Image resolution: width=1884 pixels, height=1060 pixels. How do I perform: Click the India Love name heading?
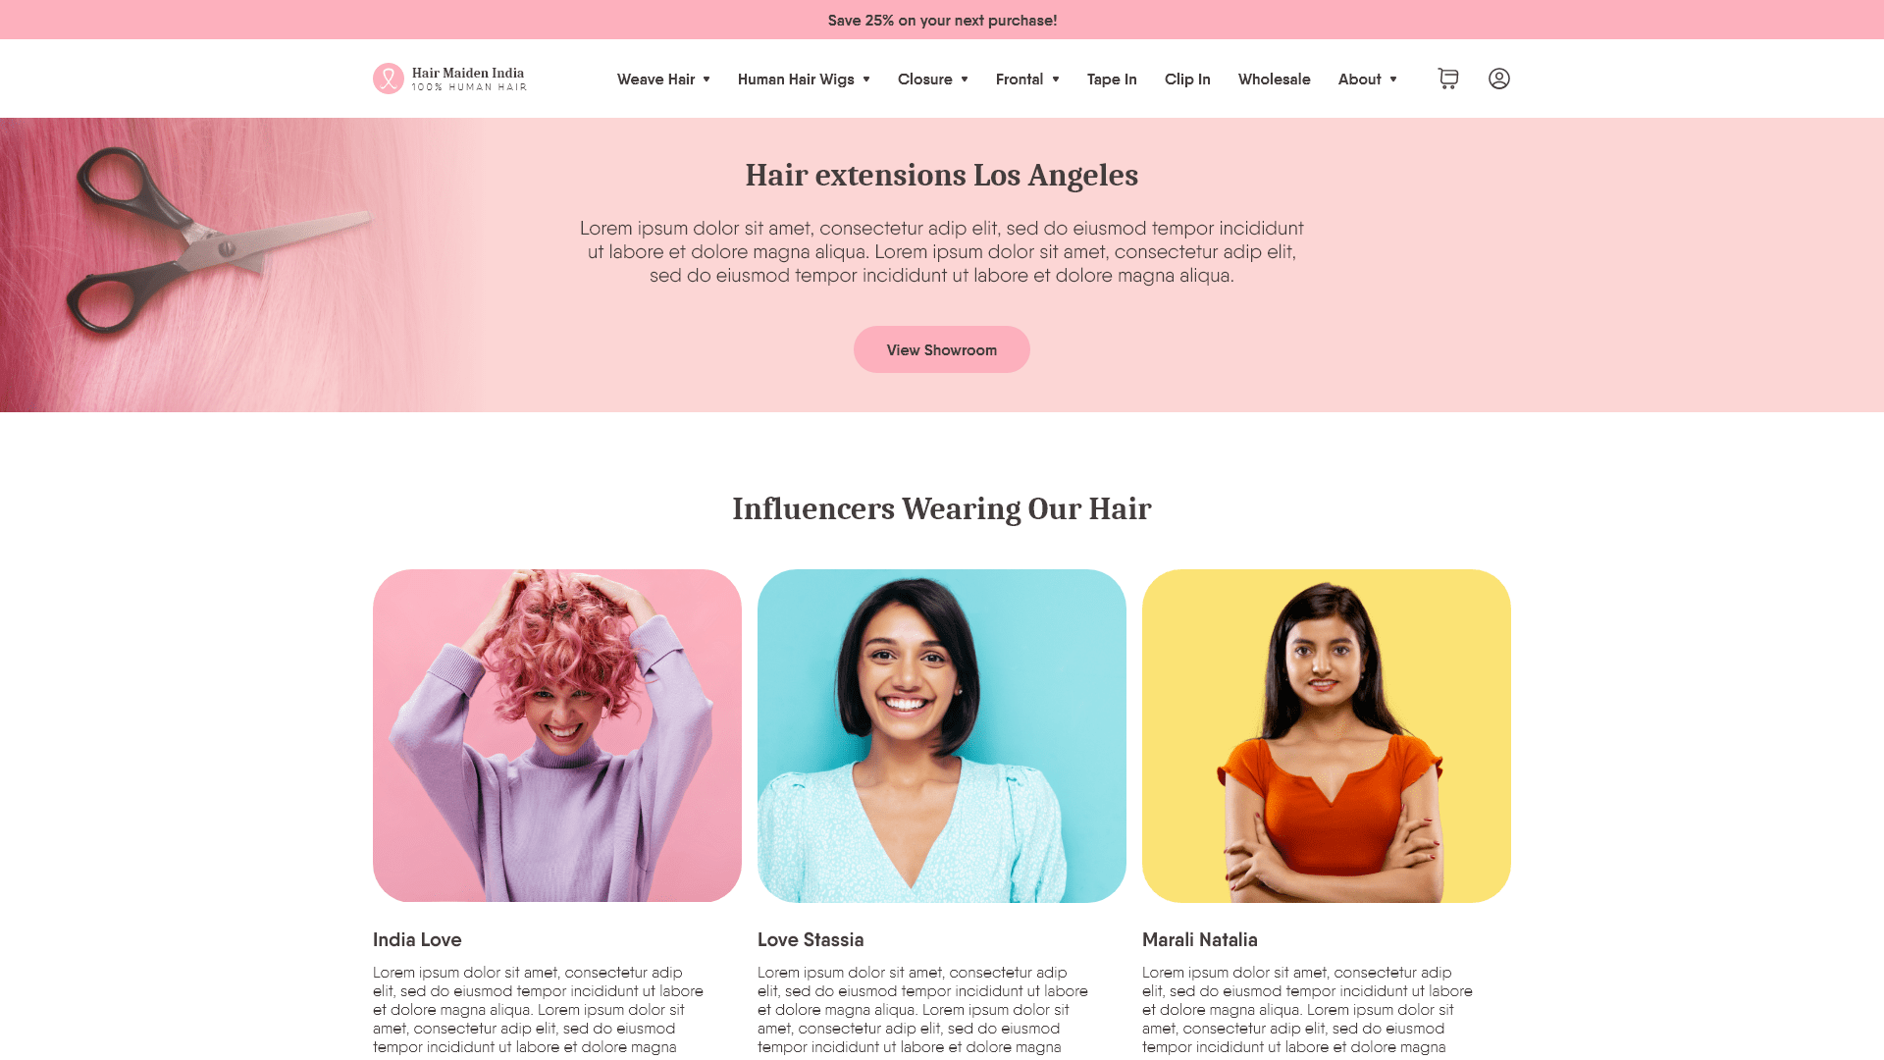point(417,940)
